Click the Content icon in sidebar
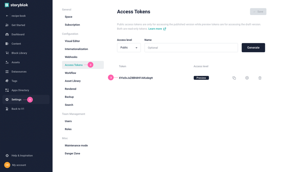Screen dimensions: 281x172 pyautogui.click(x=7, y=44)
